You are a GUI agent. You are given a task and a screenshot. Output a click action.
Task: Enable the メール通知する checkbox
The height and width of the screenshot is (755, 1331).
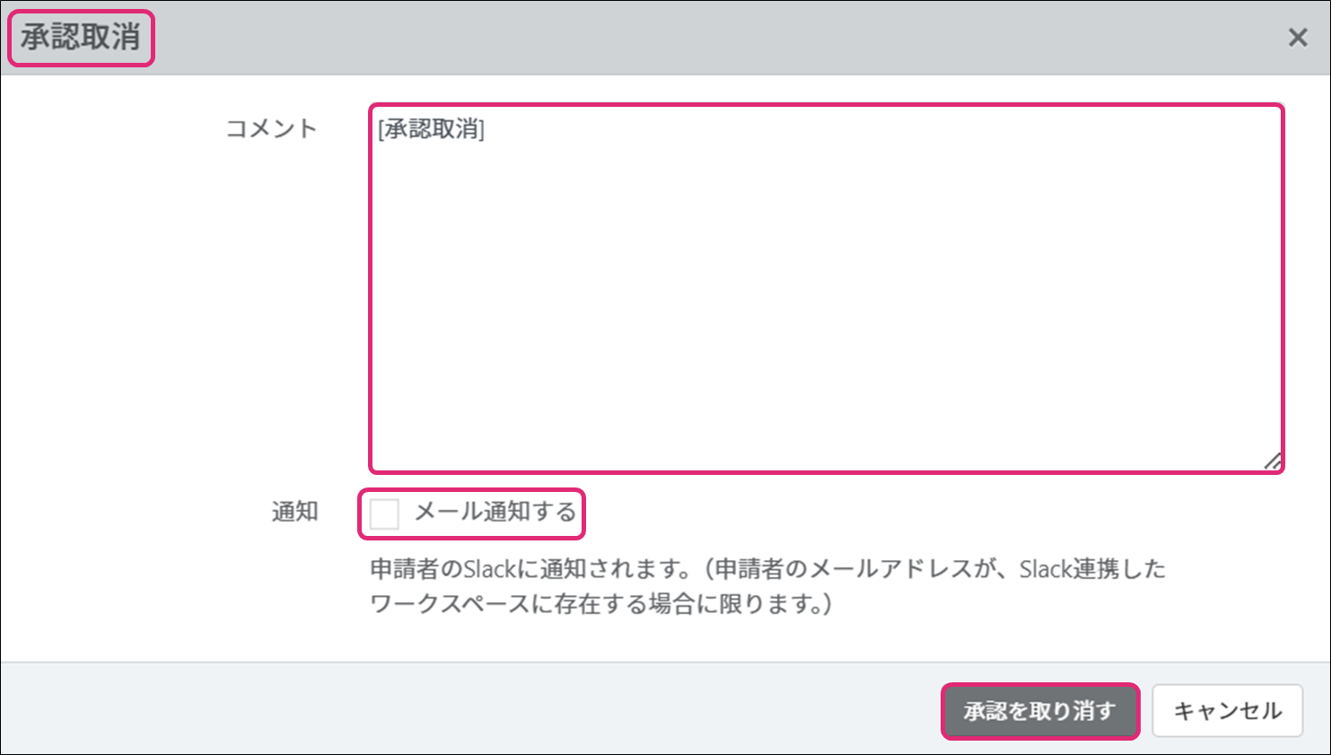[385, 514]
